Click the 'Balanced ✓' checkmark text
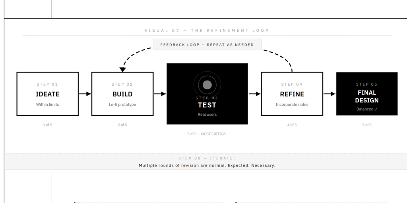 (367, 109)
